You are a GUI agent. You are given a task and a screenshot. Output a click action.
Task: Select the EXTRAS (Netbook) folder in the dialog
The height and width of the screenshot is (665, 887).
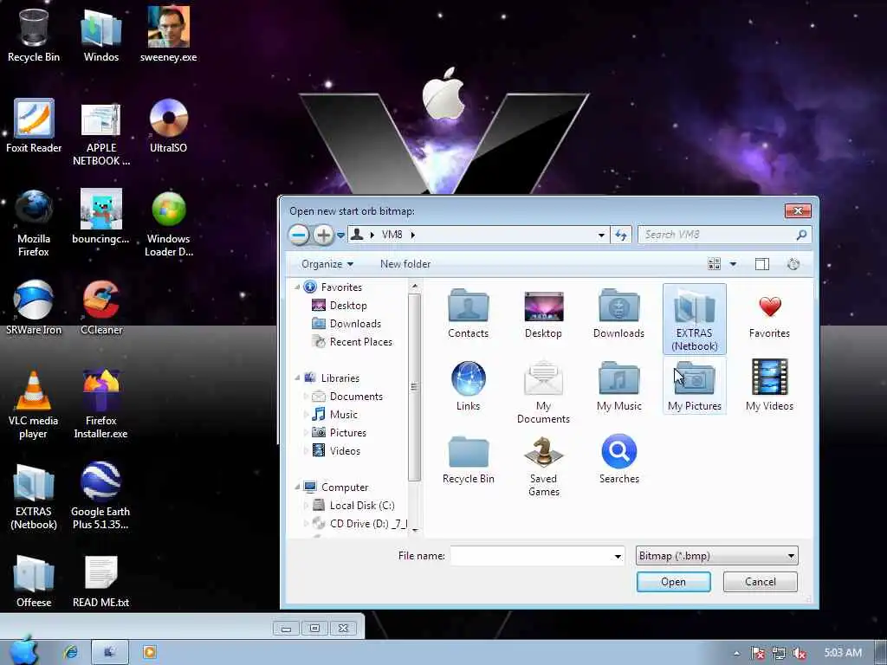click(x=694, y=320)
